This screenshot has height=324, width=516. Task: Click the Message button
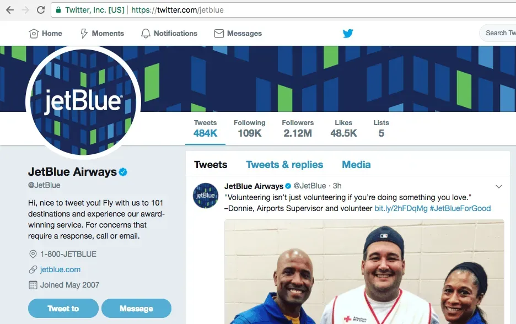coord(136,308)
